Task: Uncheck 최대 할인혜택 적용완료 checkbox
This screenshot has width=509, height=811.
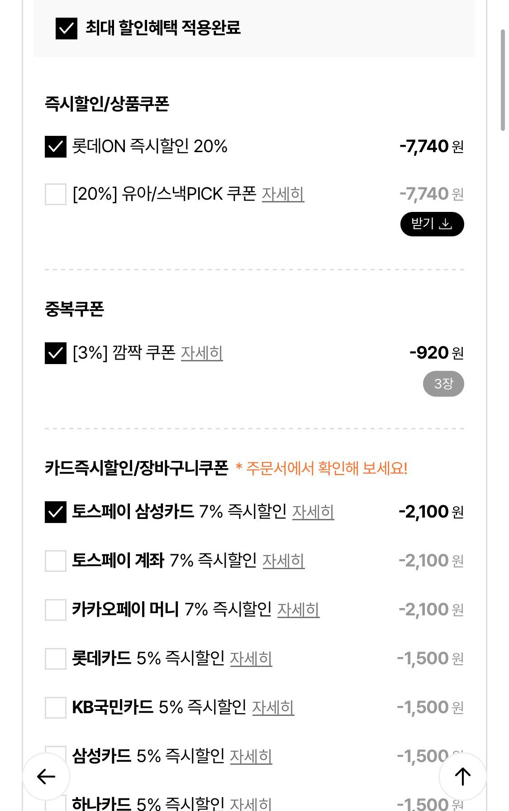Action: (x=66, y=28)
